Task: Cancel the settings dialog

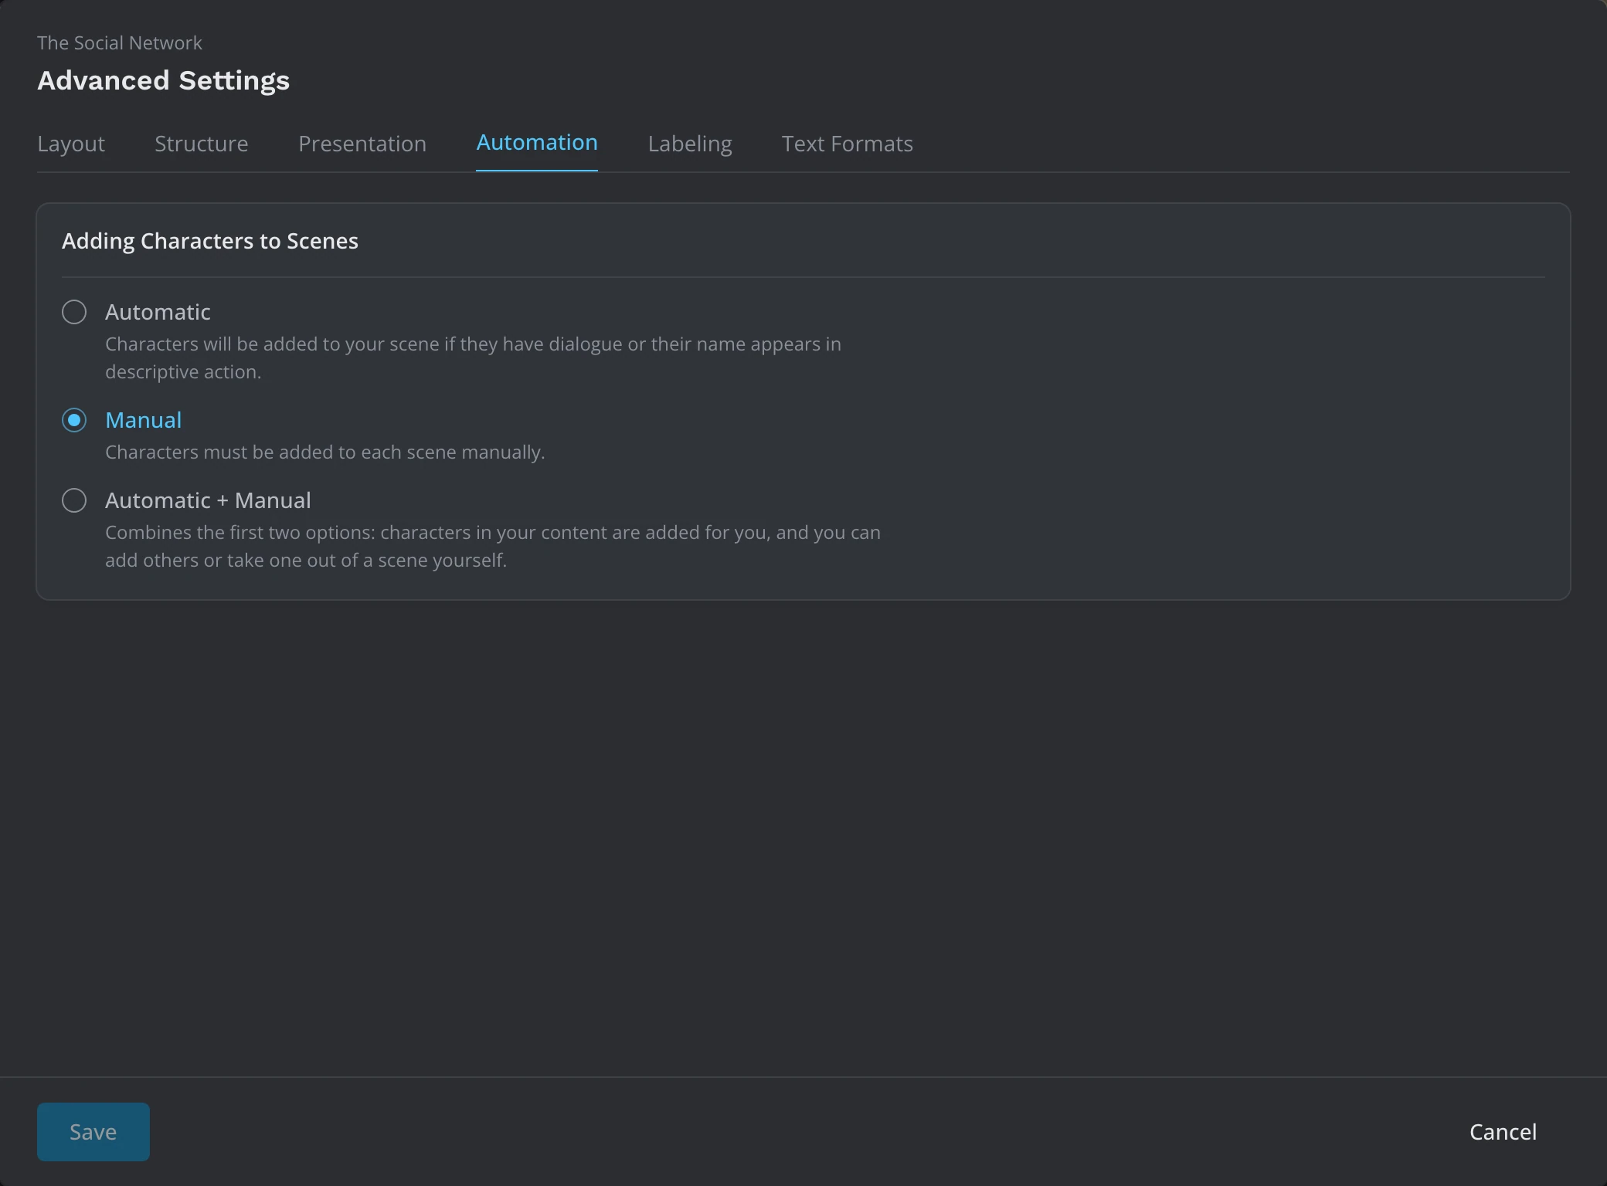Action: (1503, 1132)
